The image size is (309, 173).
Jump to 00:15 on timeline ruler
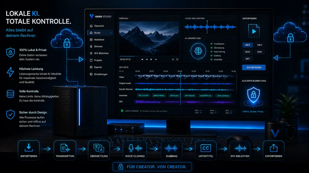tap(152, 71)
